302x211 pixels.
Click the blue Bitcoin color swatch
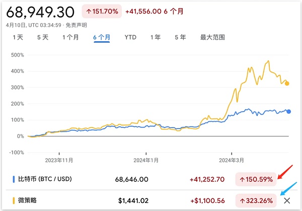(x=14, y=179)
